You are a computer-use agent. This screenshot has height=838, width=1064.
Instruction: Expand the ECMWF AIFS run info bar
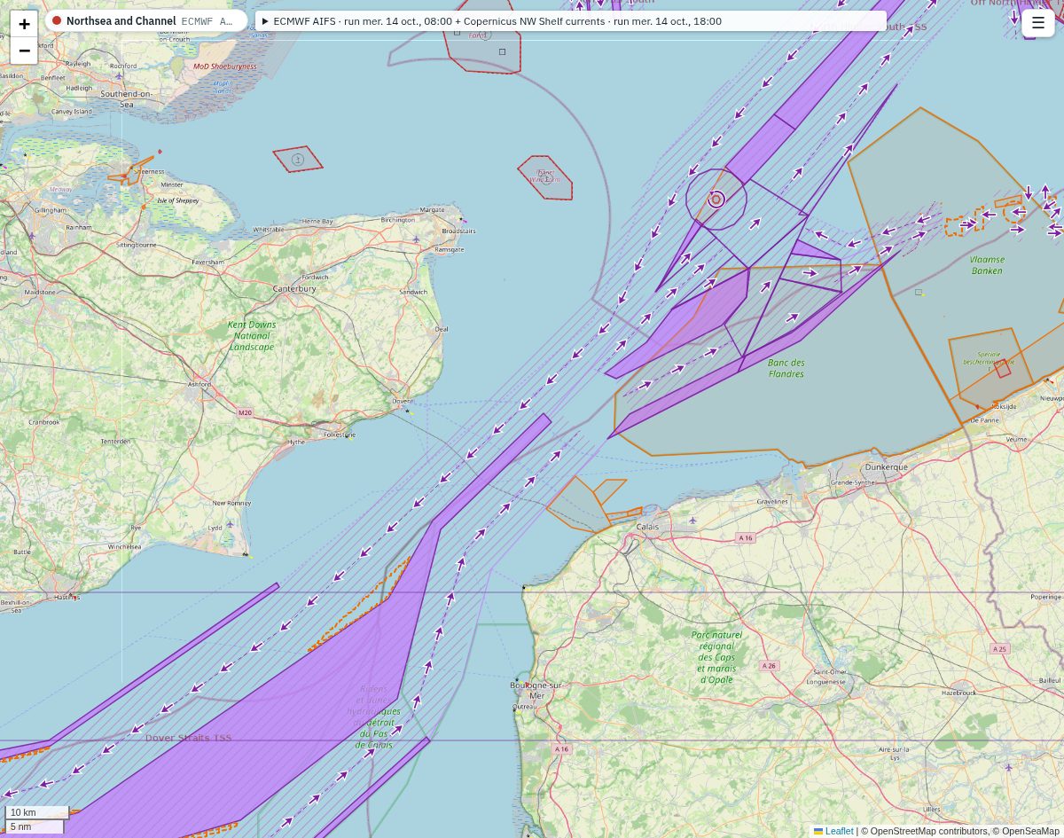click(571, 20)
